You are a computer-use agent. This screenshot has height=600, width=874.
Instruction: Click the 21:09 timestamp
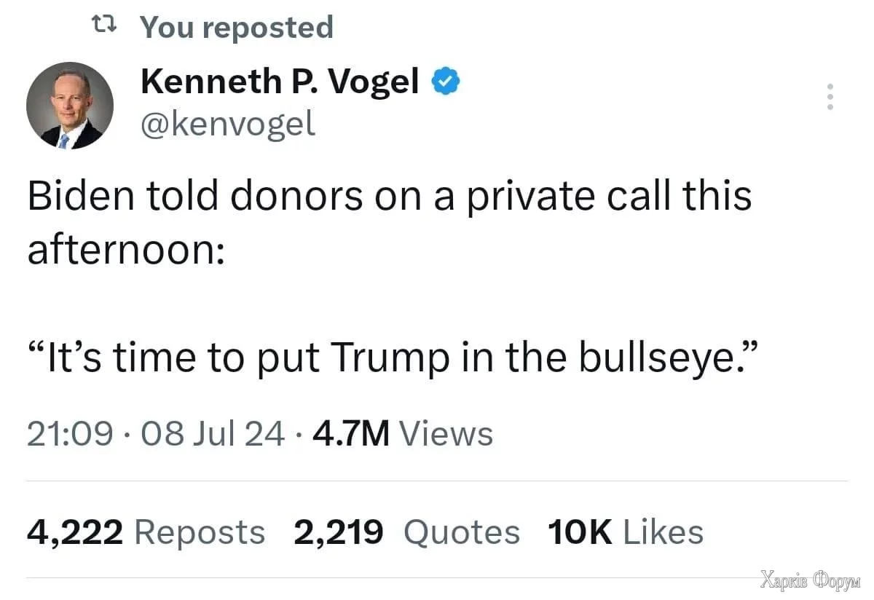[x=70, y=434]
